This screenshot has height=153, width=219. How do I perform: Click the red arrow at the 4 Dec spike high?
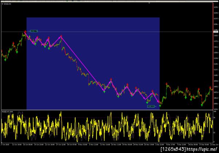pyautogui.click(x=166, y=84)
